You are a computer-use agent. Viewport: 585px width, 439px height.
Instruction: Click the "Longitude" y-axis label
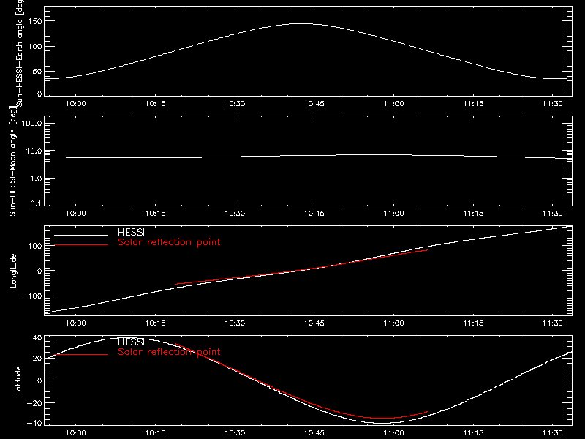(x=13, y=271)
